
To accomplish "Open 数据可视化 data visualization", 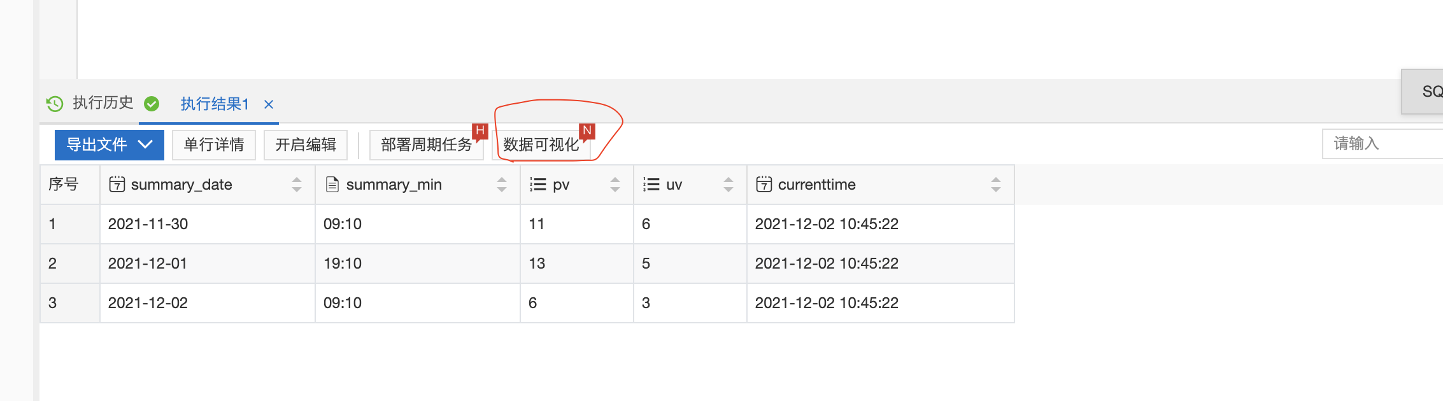I will click(541, 144).
